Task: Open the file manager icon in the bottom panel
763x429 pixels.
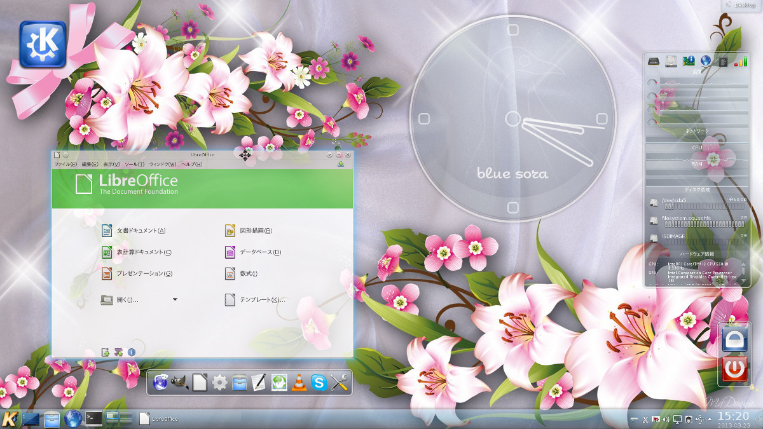Action: (52, 419)
